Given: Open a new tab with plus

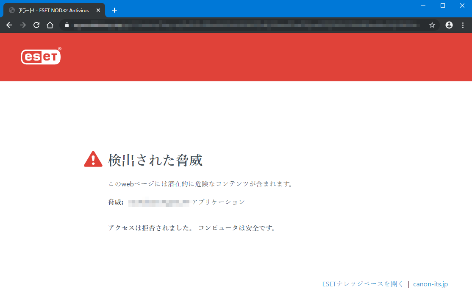Looking at the screenshot, I should tap(114, 10).
